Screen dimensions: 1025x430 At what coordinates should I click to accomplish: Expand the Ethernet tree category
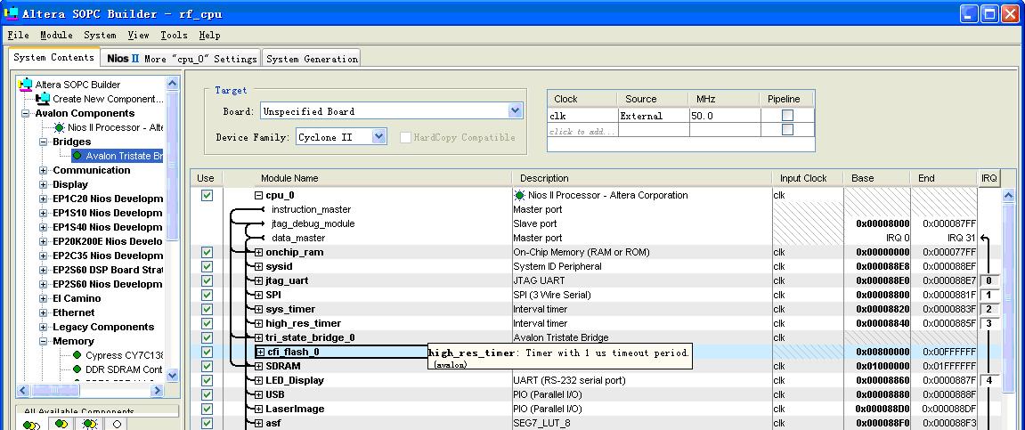[43, 313]
